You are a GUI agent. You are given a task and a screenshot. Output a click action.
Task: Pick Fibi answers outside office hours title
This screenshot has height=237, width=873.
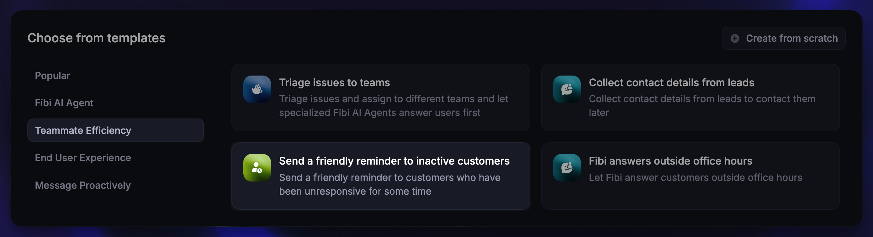[670, 161]
